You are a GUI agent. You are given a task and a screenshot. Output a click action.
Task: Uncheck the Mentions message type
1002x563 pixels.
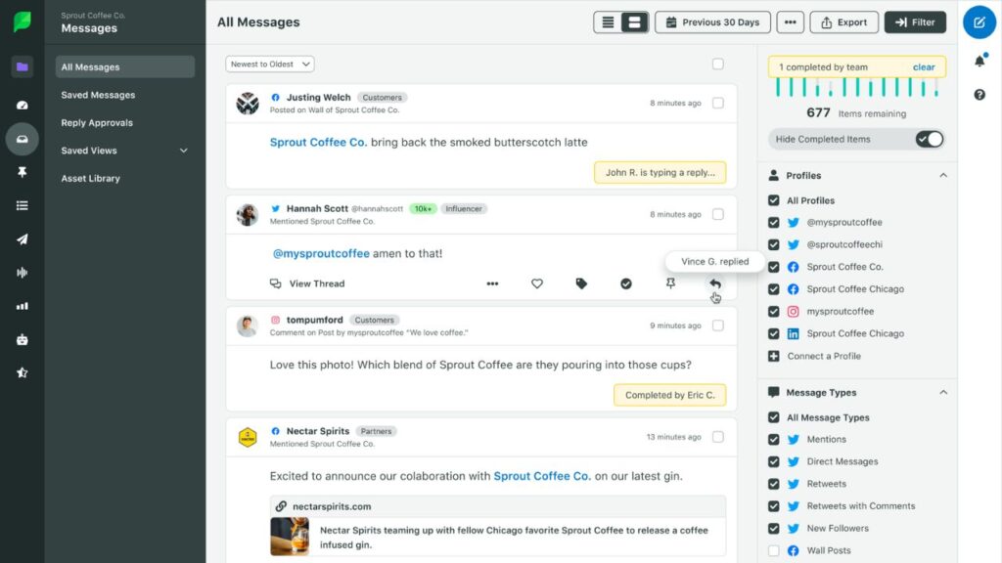[x=773, y=439]
